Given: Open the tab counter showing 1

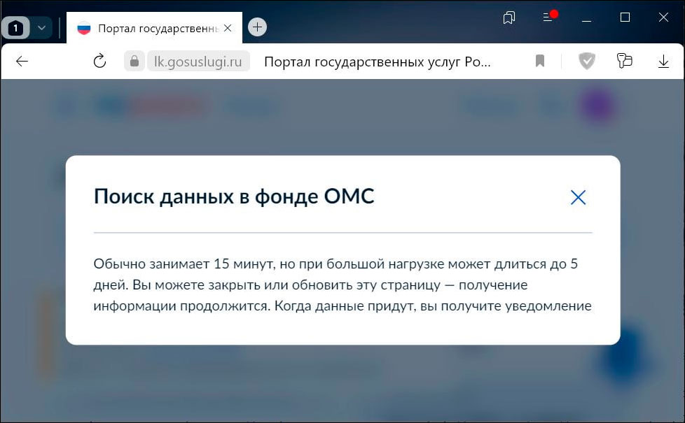Looking at the screenshot, I should tap(15, 28).
